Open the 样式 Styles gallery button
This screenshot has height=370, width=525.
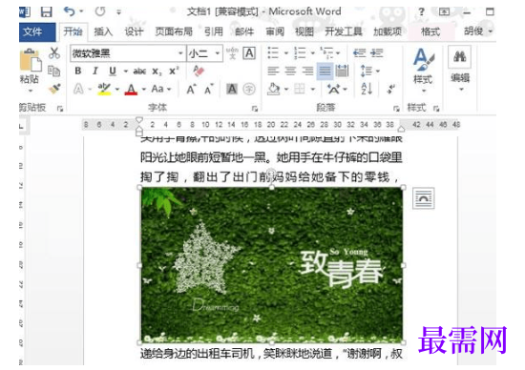tap(423, 71)
